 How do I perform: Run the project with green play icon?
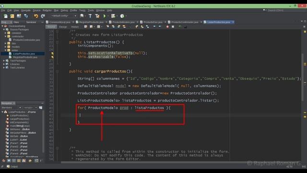105,16
